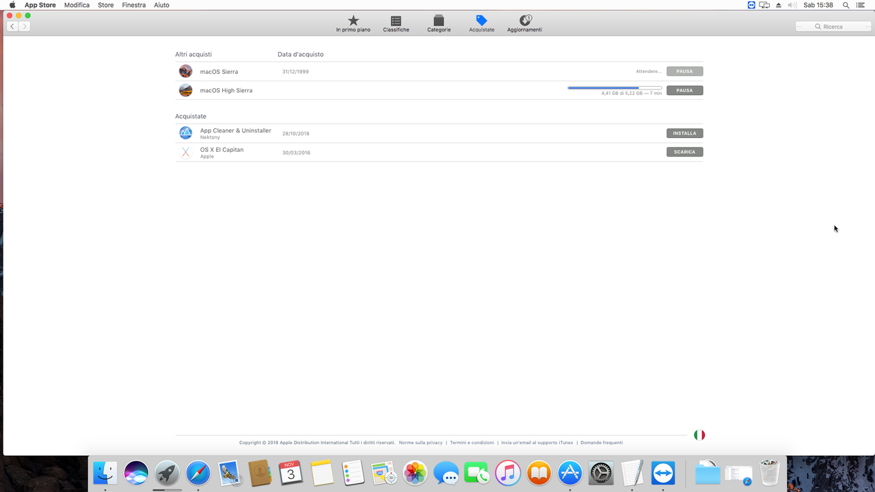Click the macOS High Sierra app icon
The width and height of the screenshot is (875, 492).
pyautogui.click(x=185, y=90)
